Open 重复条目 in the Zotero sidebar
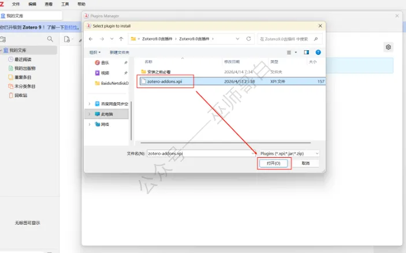Image resolution: width=406 pixels, height=253 pixels. point(23,77)
